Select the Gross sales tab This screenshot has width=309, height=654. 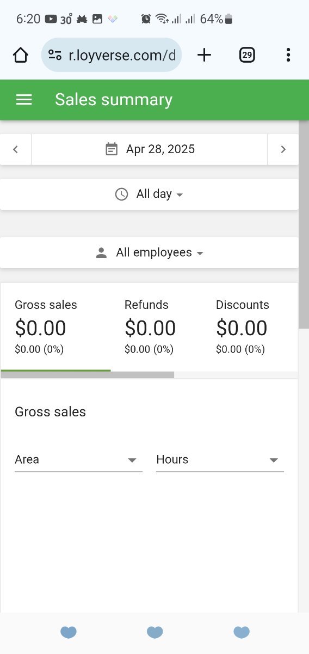pyautogui.click(x=55, y=327)
